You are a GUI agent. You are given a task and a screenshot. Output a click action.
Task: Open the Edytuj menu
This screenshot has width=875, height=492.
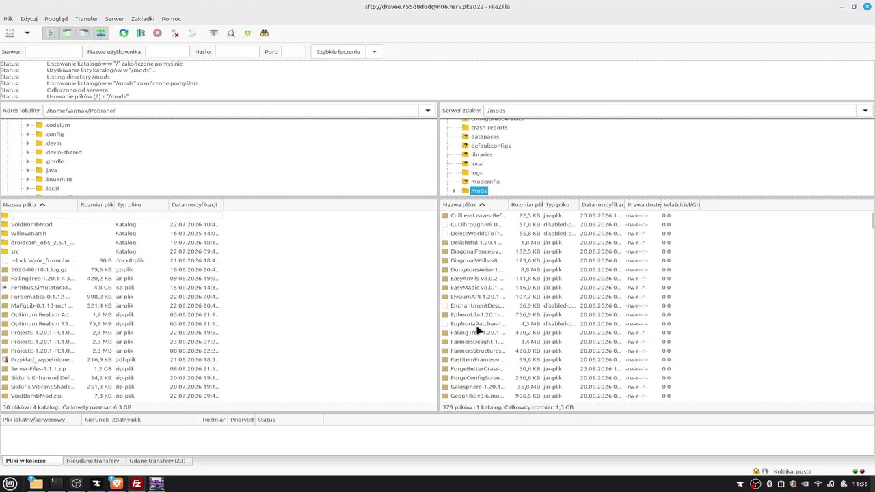click(x=29, y=19)
